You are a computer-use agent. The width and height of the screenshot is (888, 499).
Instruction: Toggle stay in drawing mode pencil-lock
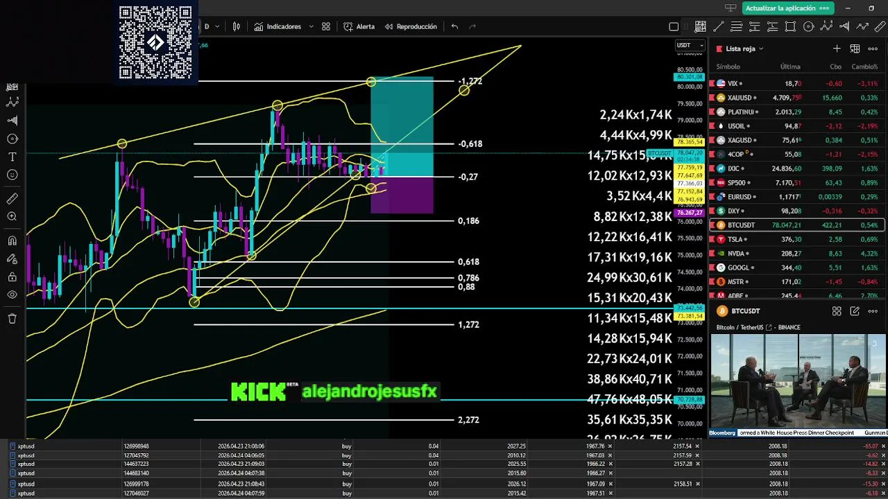pos(12,259)
